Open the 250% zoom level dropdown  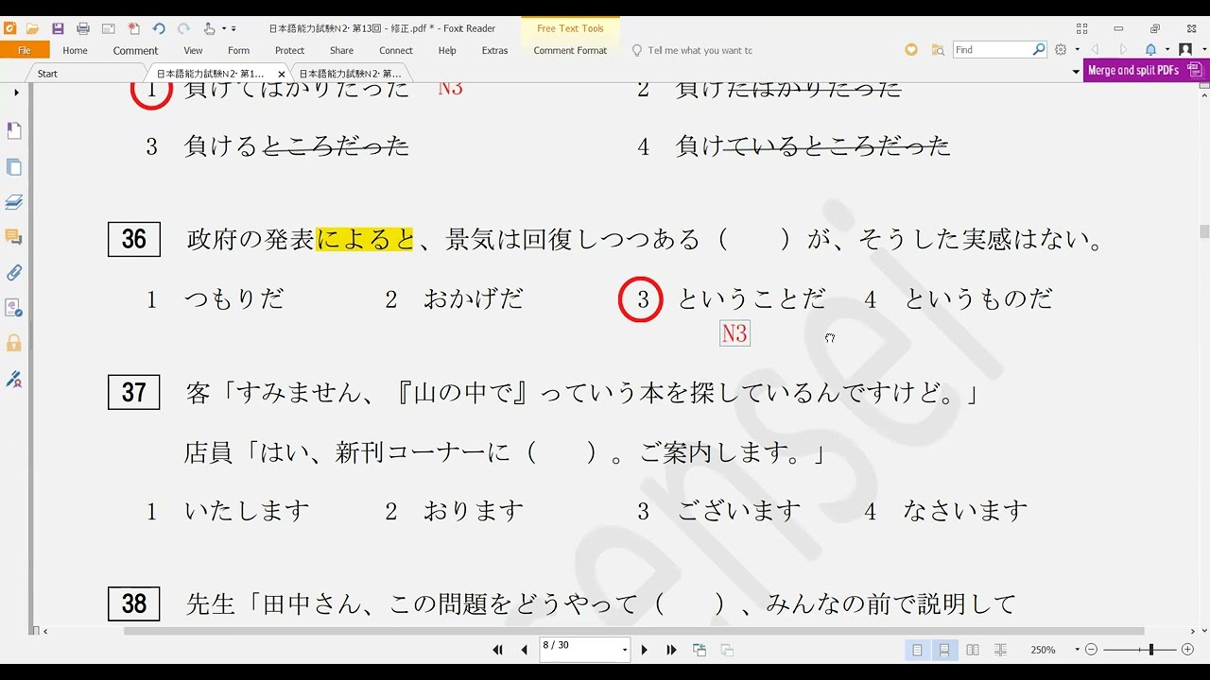(x=1077, y=650)
